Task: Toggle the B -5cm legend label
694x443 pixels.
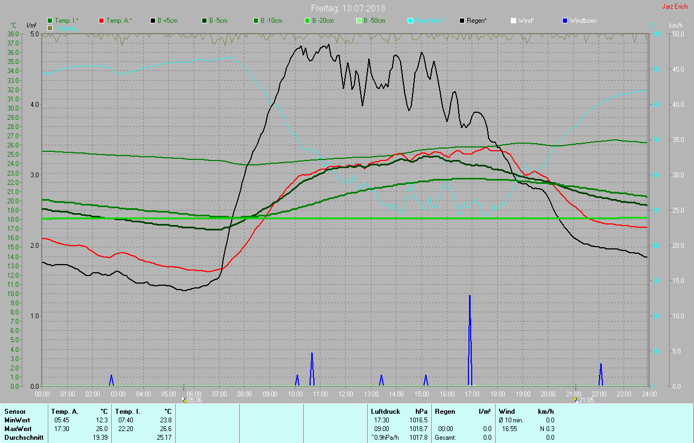Action: click(x=219, y=21)
